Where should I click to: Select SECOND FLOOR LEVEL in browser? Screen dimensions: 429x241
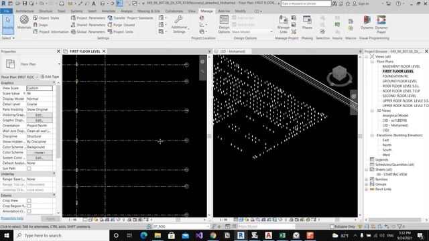[399, 96]
